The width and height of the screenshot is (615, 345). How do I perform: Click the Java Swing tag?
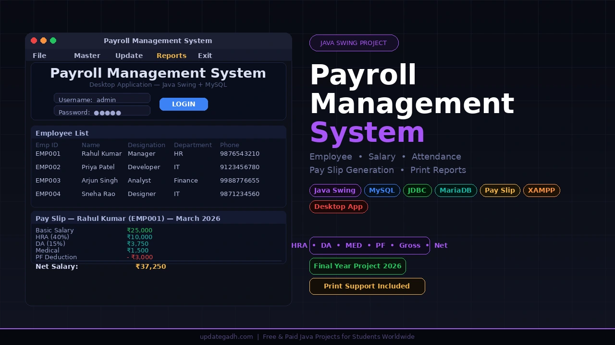tap(335, 190)
